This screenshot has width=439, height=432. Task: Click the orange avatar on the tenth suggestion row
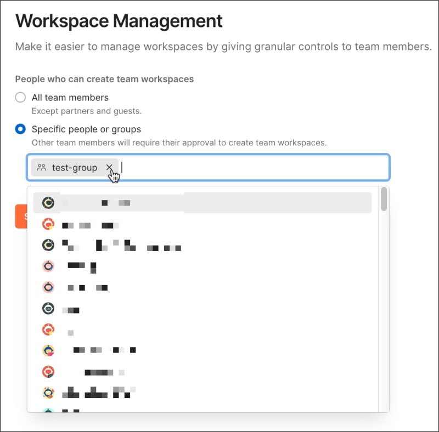(x=49, y=393)
